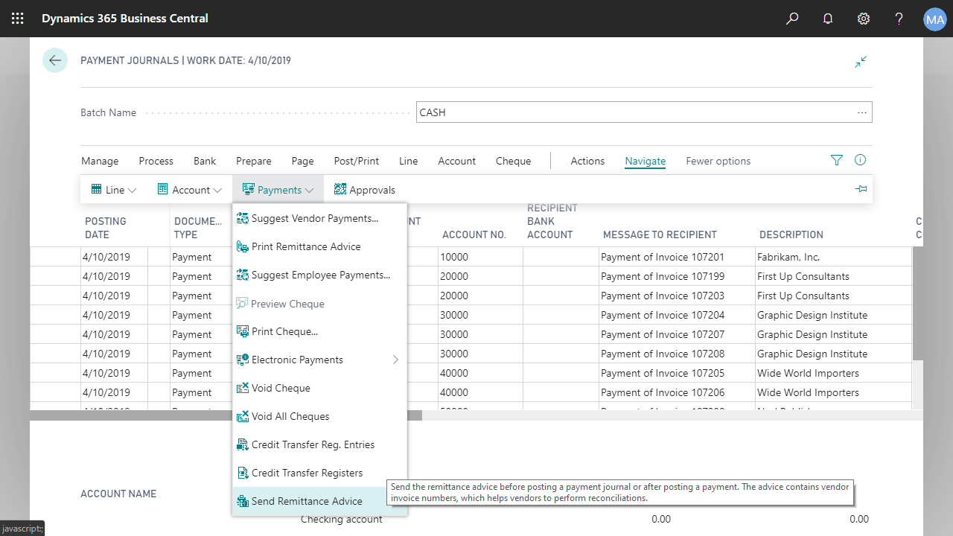This screenshot has height=536, width=953.
Task: Click the collapse page icon
Action: (x=861, y=62)
